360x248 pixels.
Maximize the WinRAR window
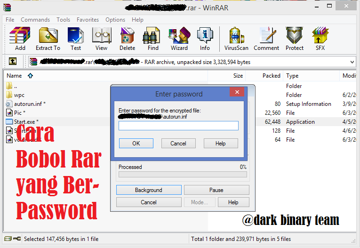click(x=329, y=6)
